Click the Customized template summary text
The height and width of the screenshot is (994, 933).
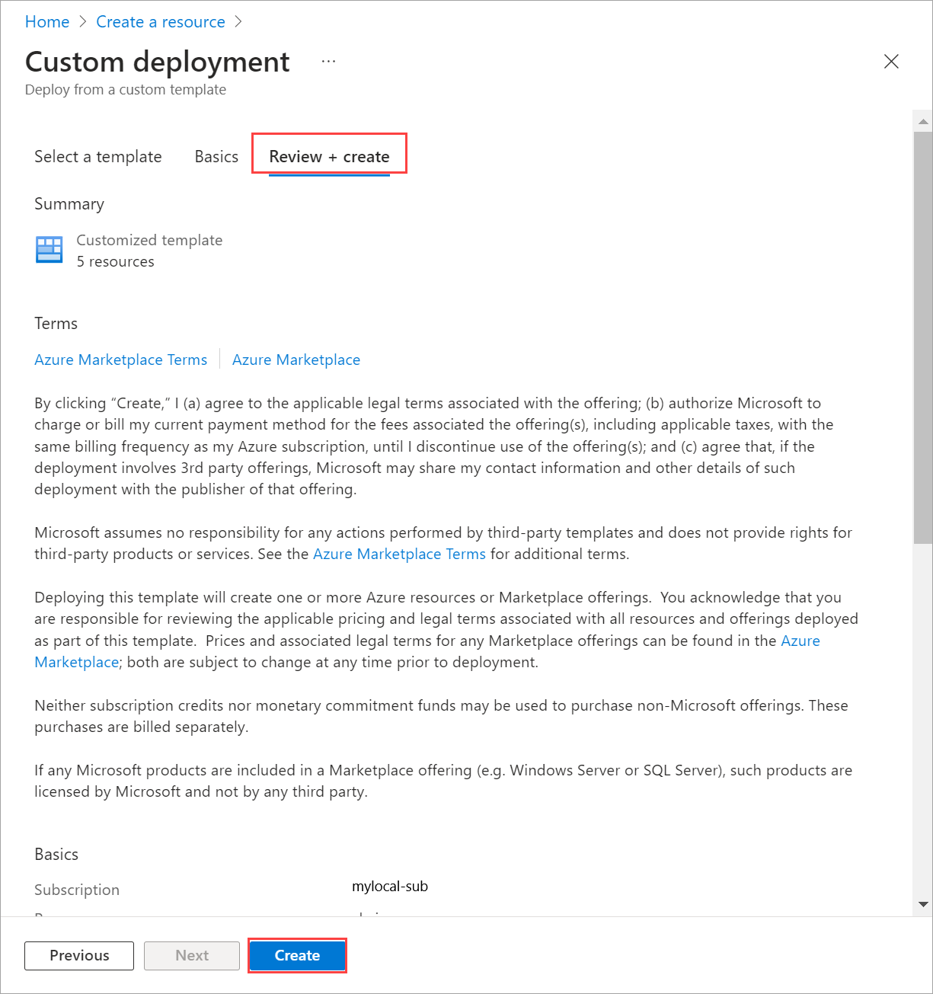point(149,239)
